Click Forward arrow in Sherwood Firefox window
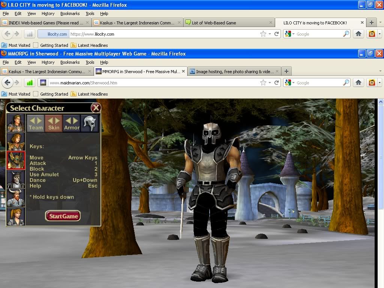Screen dimensions: 384x288 [x=17, y=83]
